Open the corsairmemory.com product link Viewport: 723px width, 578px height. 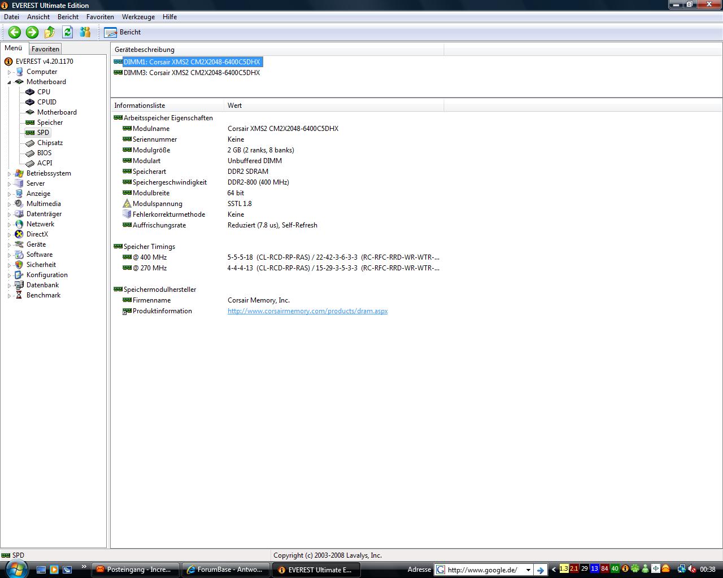[307, 311]
